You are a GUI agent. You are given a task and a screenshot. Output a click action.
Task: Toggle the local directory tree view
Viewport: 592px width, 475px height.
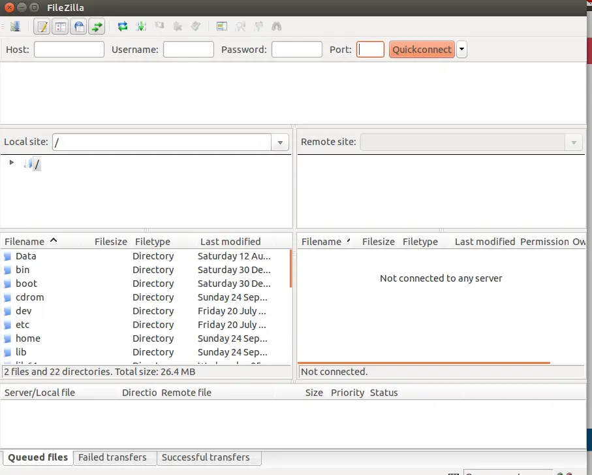pyautogui.click(x=61, y=26)
